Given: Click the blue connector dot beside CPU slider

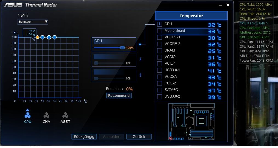Looking at the screenshot, I should [x=140, y=44].
